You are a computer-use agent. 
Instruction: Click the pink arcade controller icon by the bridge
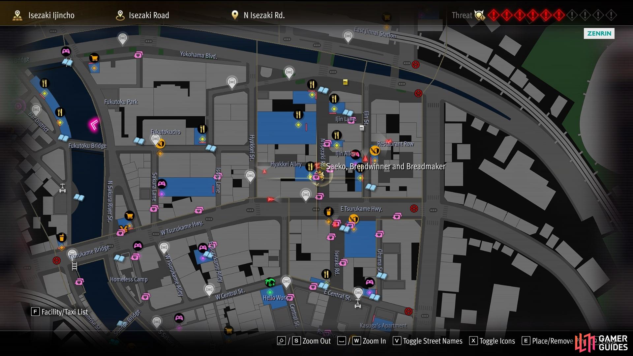[66, 51]
